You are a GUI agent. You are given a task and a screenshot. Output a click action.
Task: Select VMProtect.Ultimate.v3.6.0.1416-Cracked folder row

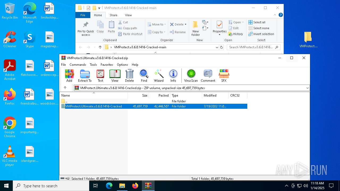click(154, 106)
